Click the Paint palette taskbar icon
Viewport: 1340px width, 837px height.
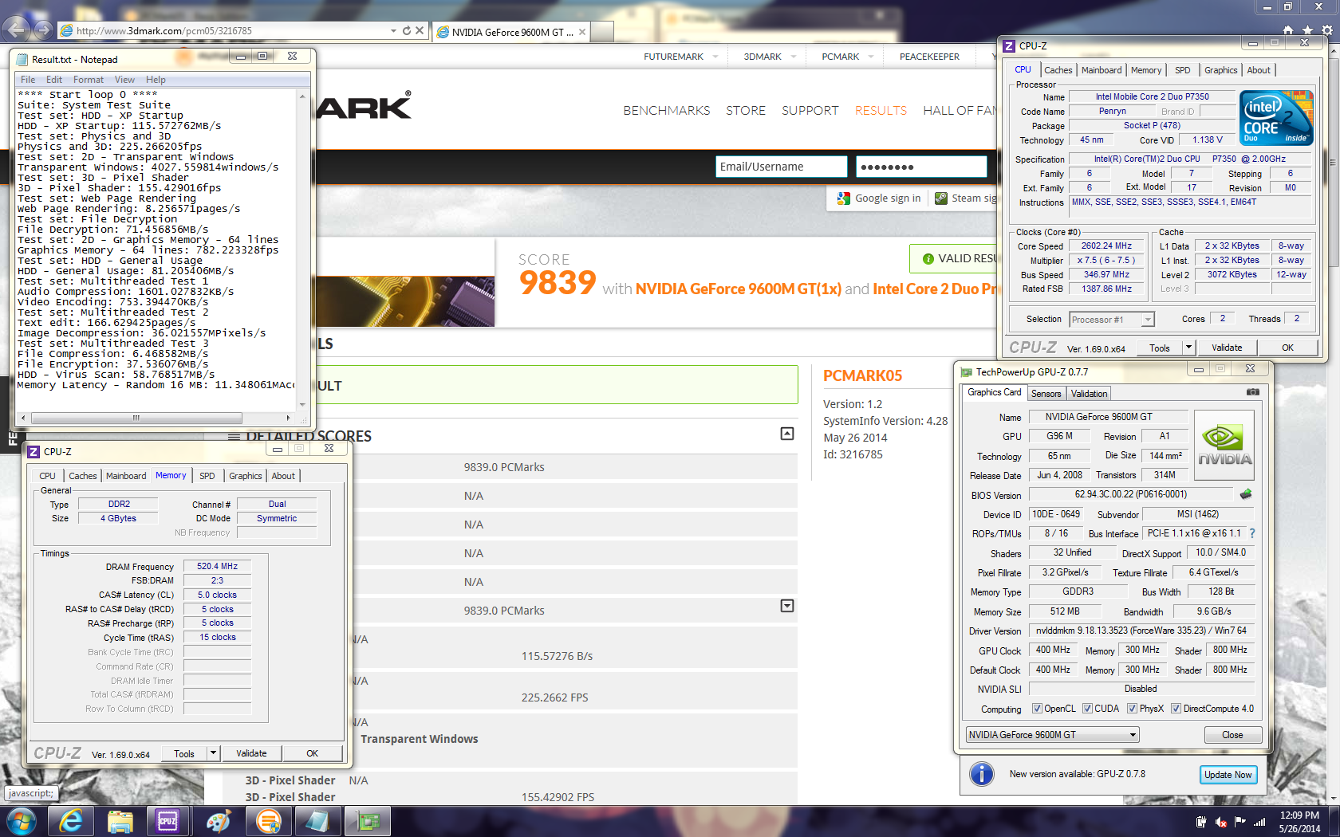click(x=218, y=821)
